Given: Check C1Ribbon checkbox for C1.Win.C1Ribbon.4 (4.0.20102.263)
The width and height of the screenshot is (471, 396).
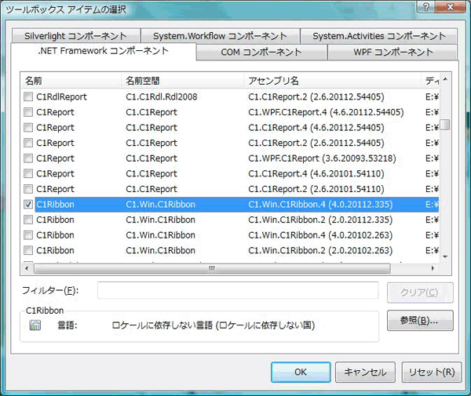Looking at the screenshot, I should click(x=28, y=235).
